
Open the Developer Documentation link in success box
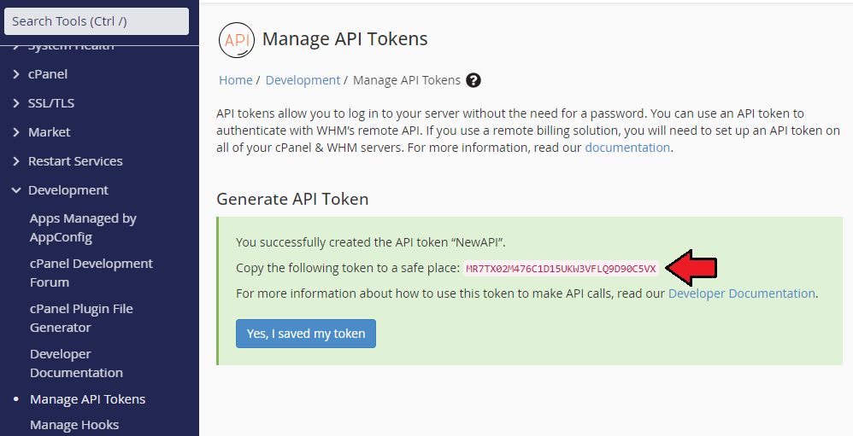click(x=742, y=294)
